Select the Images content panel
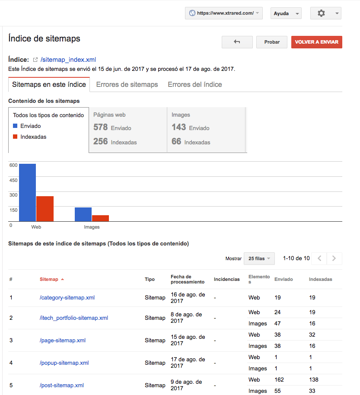This screenshot has width=360, height=395. click(x=206, y=130)
